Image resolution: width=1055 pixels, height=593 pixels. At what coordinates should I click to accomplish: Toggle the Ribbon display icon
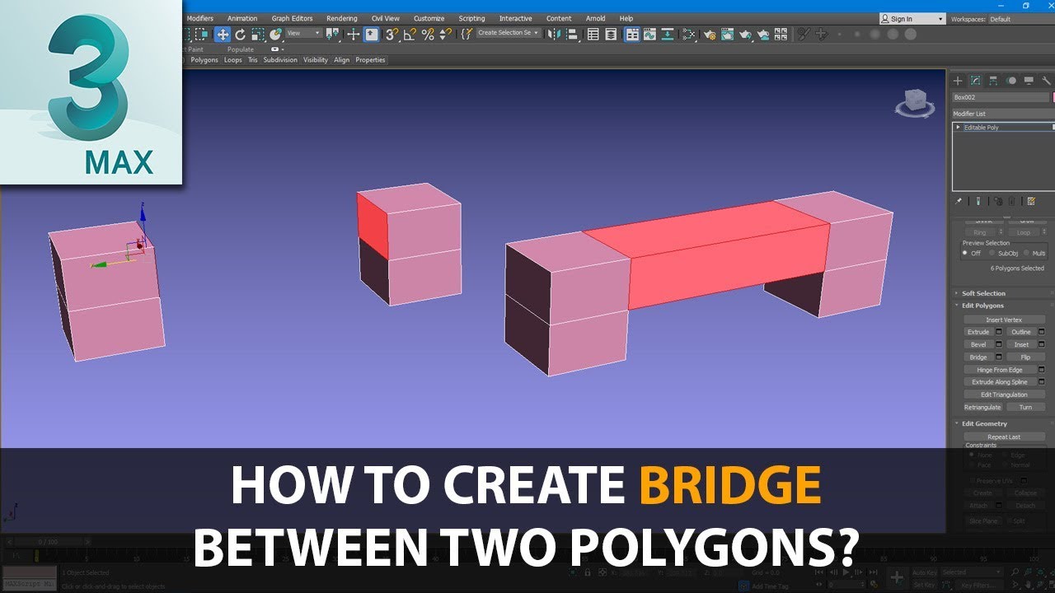coord(632,34)
